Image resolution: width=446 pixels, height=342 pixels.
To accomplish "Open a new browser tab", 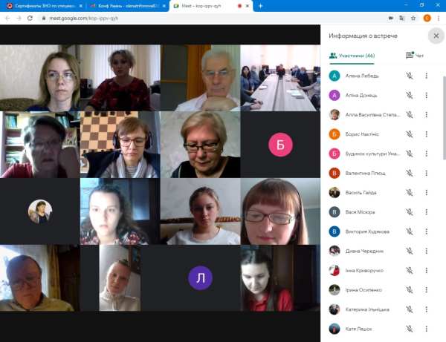I will pyautogui.click(x=260, y=5).
